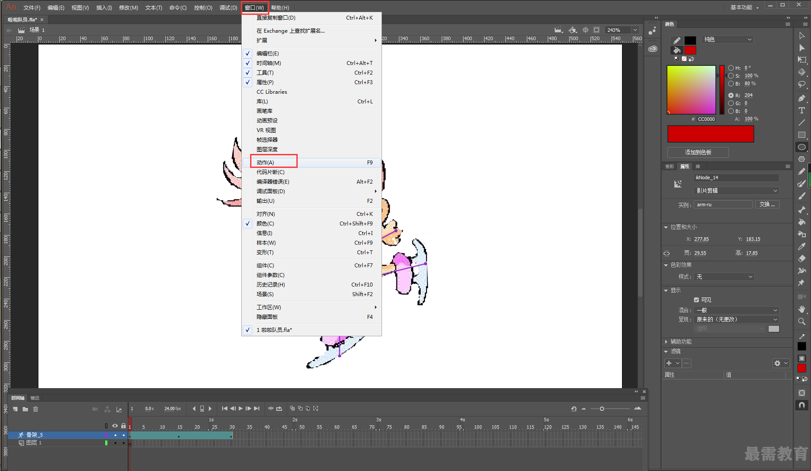Delete the selected timeline layer
811x471 pixels.
36,409
